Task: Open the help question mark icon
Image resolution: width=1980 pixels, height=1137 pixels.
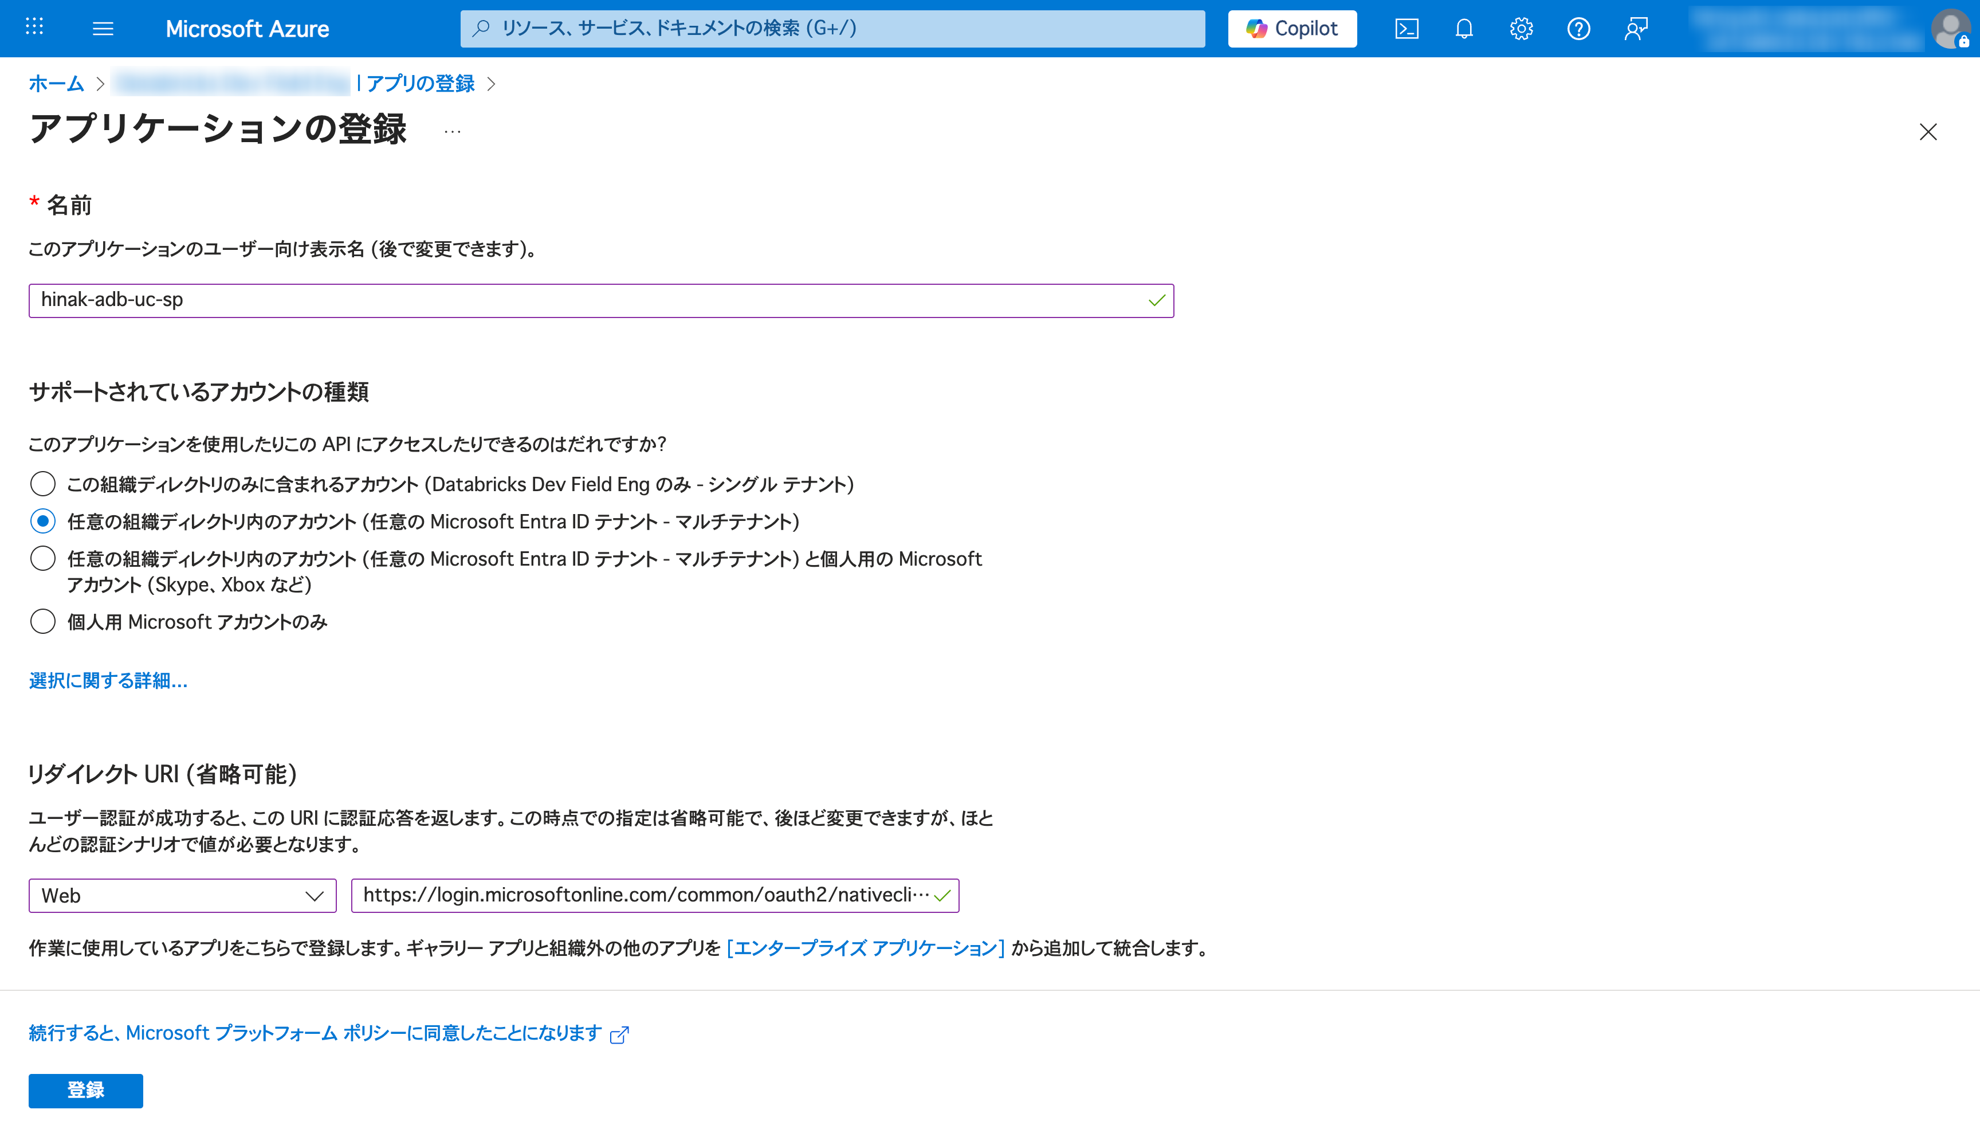Action: (x=1578, y=29)
